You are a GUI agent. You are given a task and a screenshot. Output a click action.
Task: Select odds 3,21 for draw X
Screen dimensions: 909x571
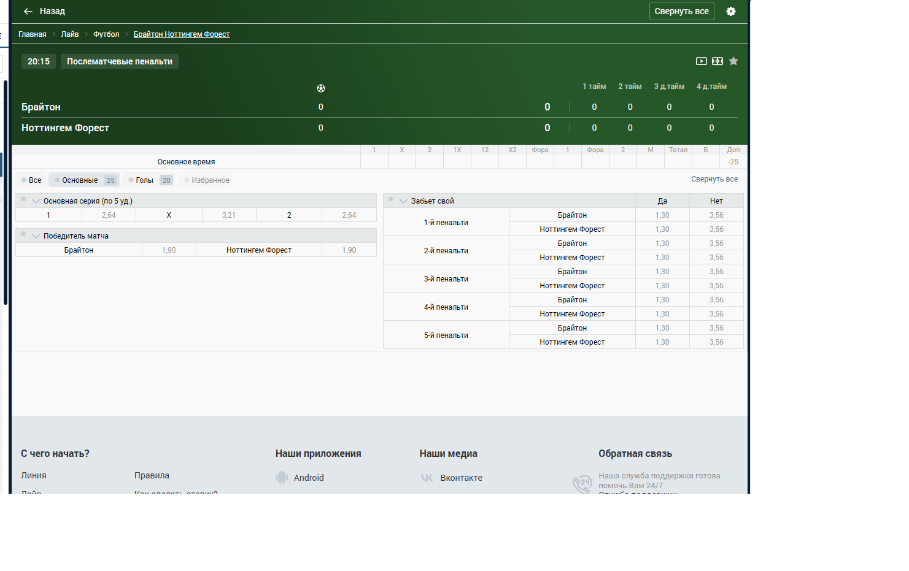(x=228, y=215)
